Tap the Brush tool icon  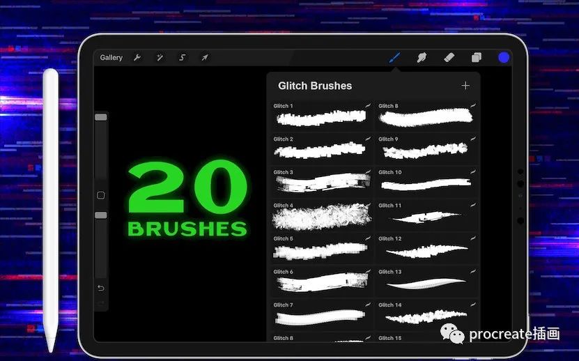coord(394,57)
